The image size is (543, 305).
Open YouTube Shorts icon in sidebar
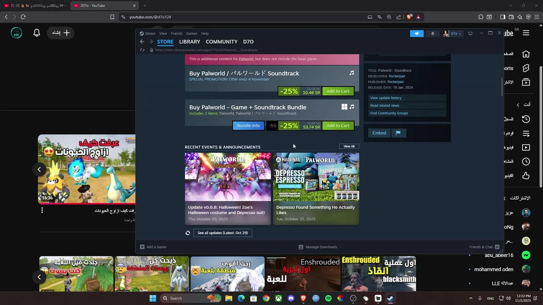coord(526,68)
